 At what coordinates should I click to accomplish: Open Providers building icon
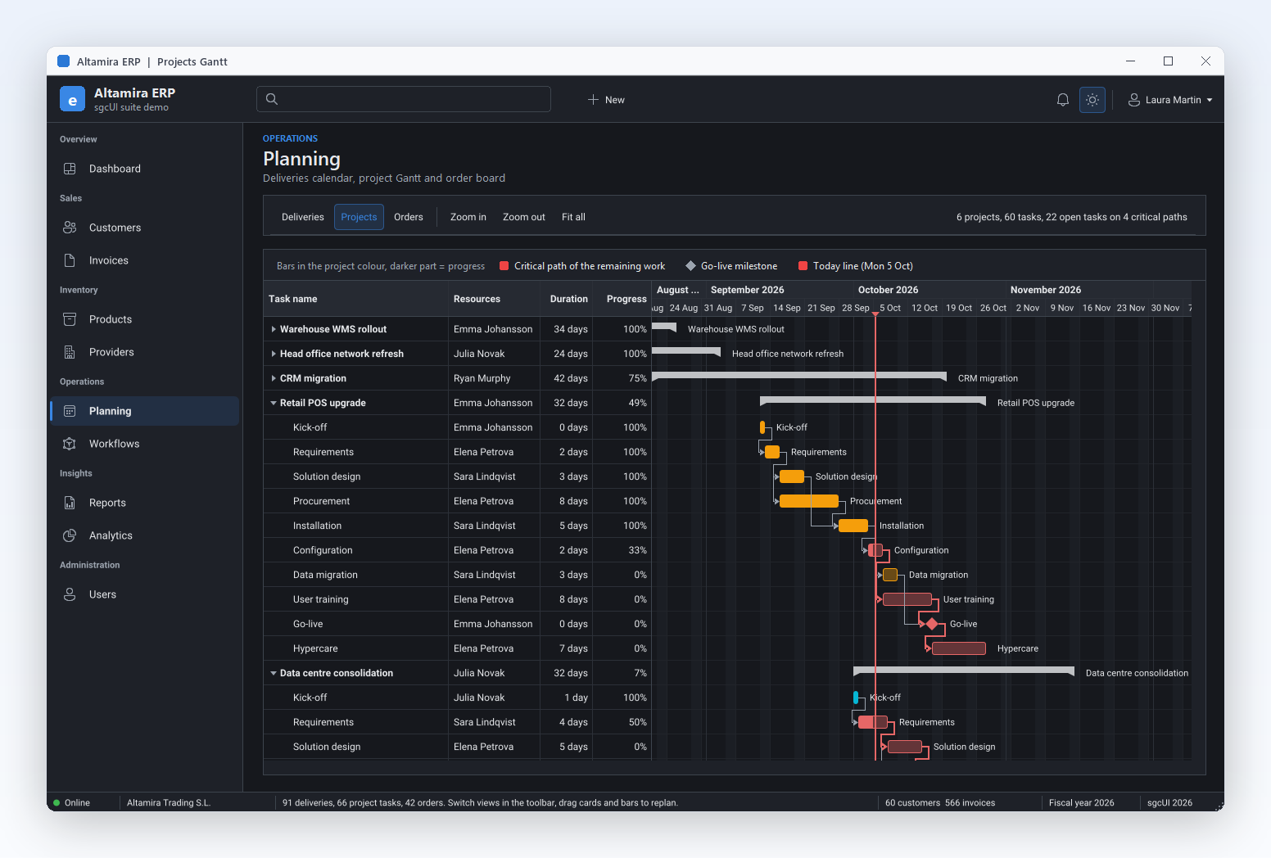(70, 352)
